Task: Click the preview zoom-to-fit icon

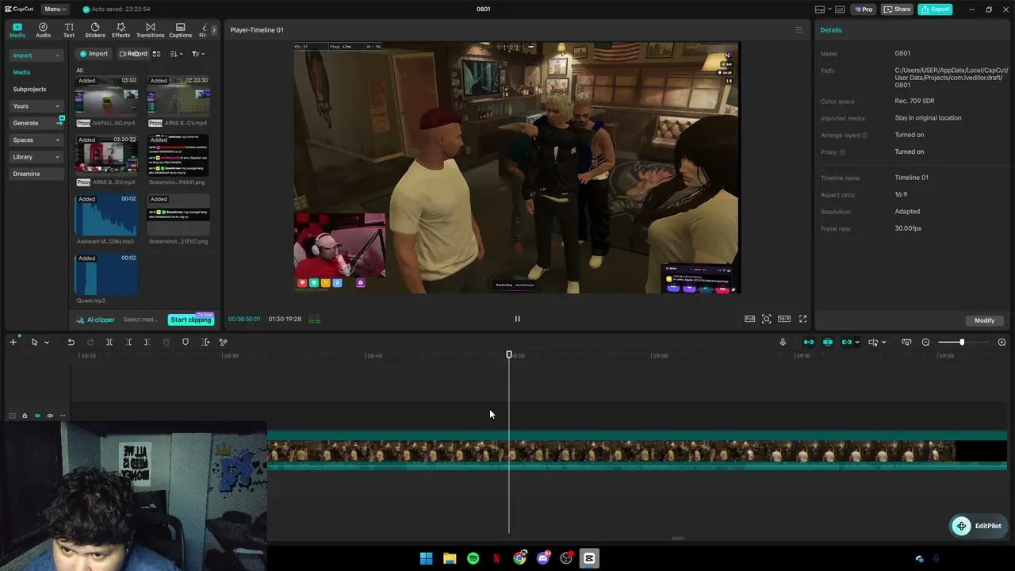Action: (x=767, y=319)
